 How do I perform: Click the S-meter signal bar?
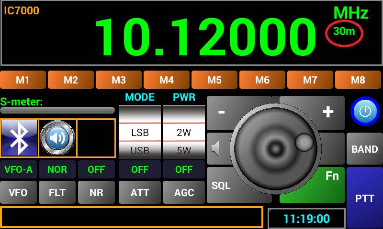[x=57, y=110]
